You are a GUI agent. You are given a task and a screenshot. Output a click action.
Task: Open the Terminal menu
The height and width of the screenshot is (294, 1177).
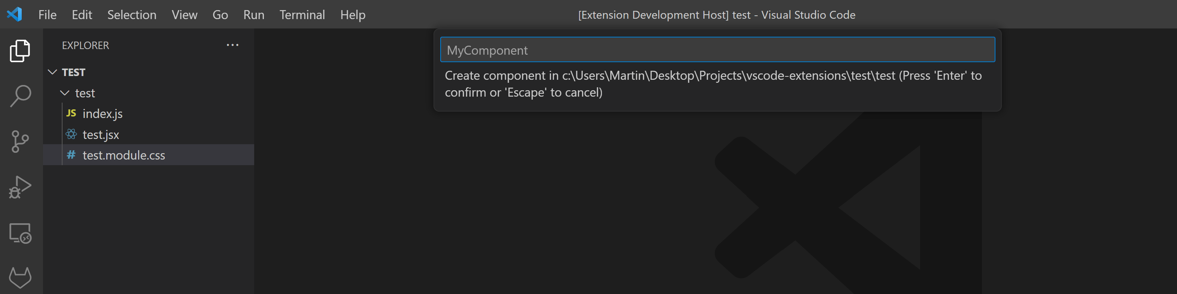[x=302, y=14]
